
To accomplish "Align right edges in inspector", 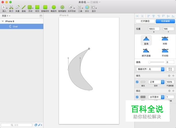I will click(x=159, y=16).
